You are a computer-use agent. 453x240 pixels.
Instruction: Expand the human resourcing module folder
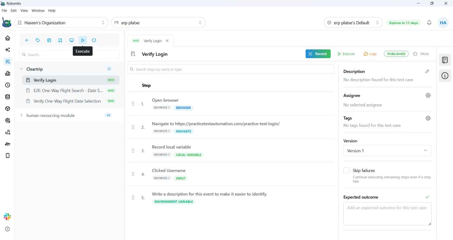click(x=21, y=115)
